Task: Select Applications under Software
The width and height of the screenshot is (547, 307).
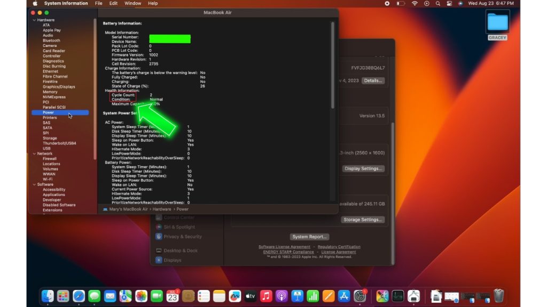Action: click(x=54, y=195)
